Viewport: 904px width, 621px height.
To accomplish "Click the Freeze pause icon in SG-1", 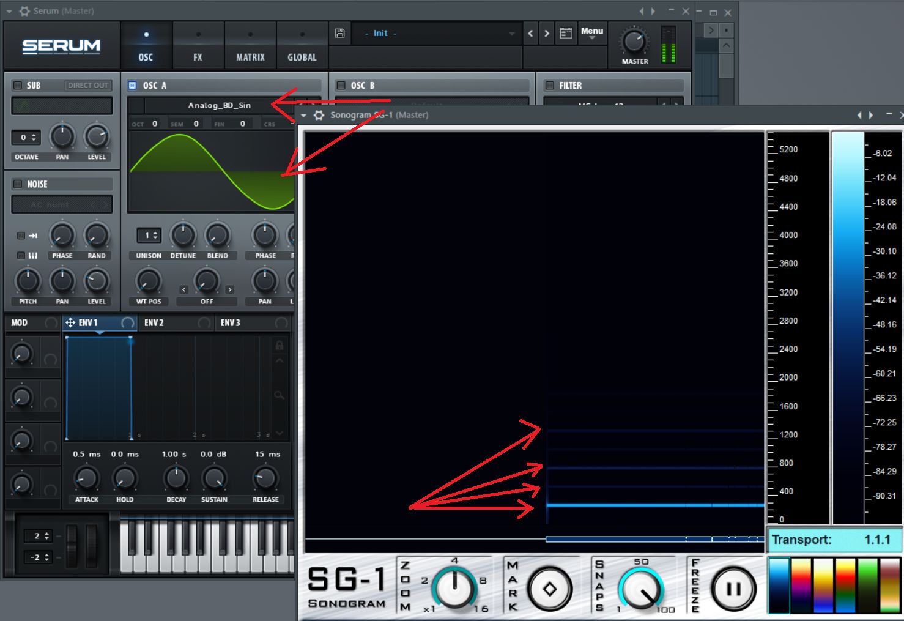I will pyautogui.click(x=732, y=589).
